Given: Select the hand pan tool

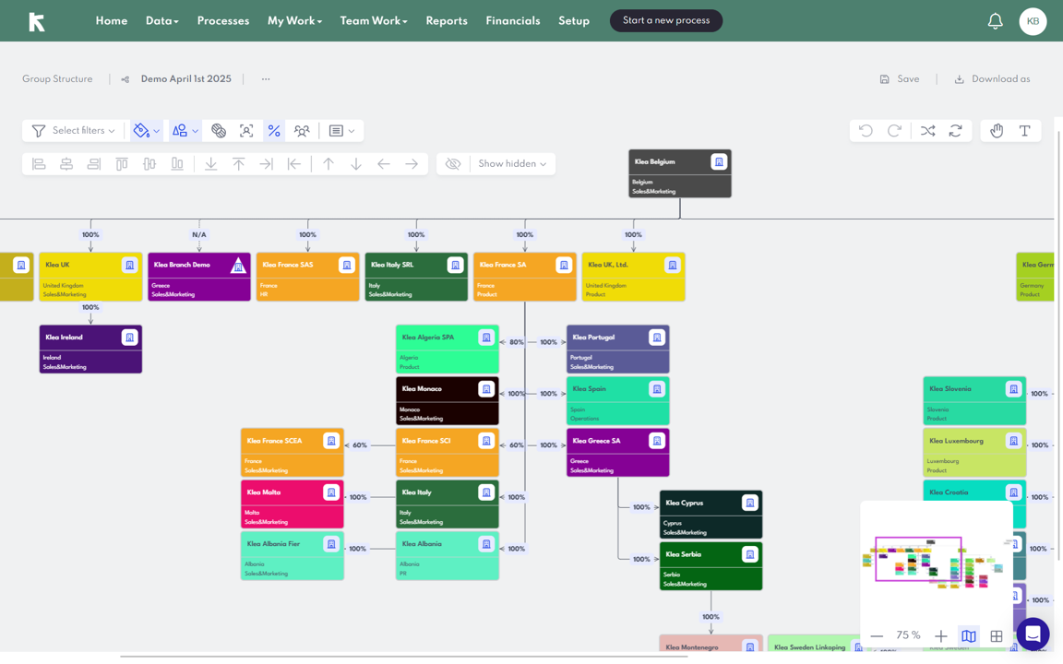Looking at the screenshot, I should 997,131.
